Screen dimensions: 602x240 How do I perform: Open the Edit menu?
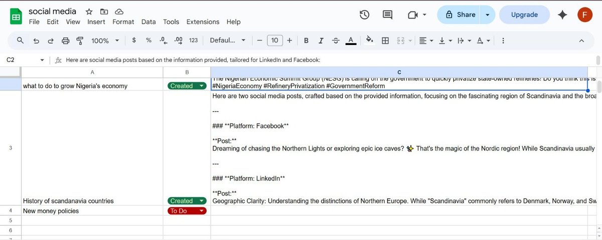53,22
